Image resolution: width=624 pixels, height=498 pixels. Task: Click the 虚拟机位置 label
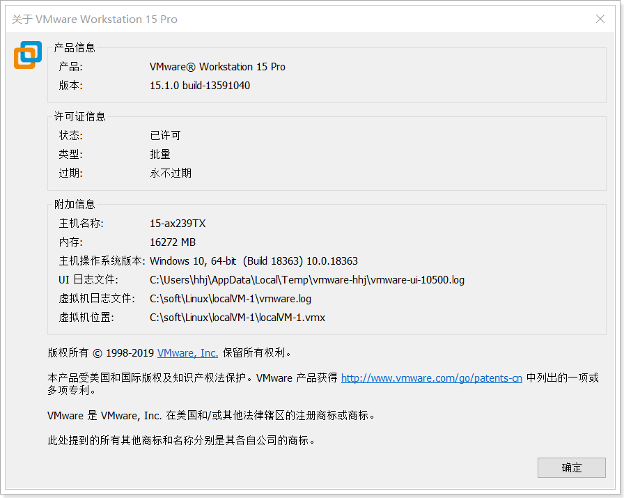[x=86, y=318]
